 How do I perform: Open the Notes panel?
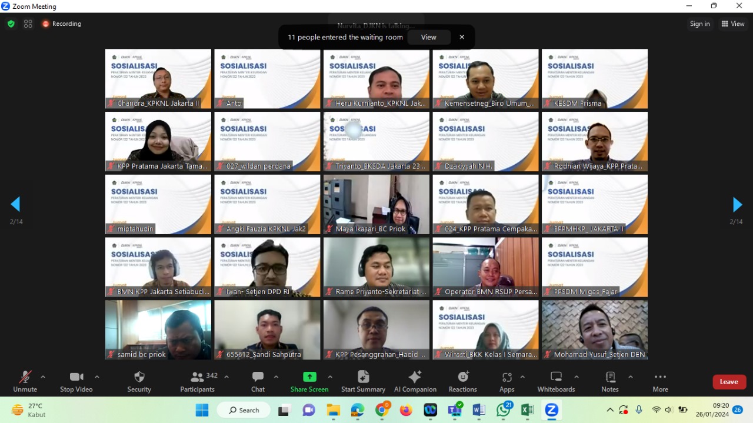pos(610,381)
